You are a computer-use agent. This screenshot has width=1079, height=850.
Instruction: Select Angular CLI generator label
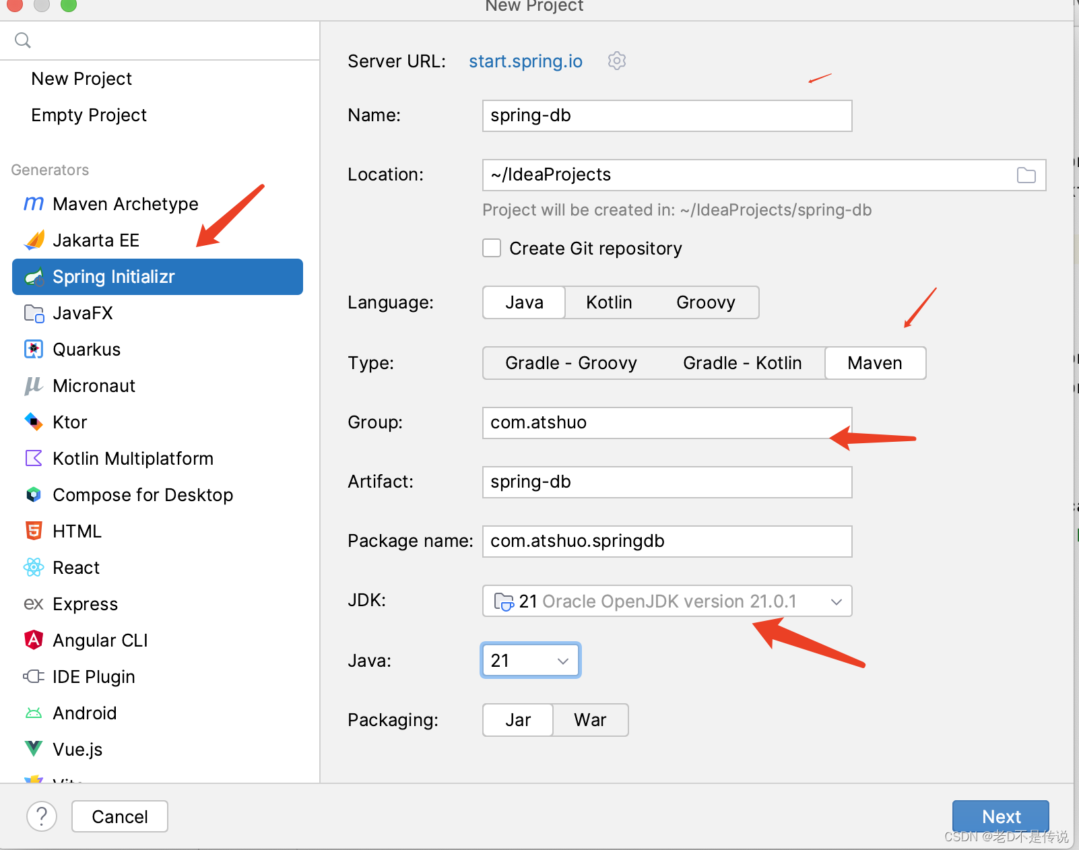point(100,641)
